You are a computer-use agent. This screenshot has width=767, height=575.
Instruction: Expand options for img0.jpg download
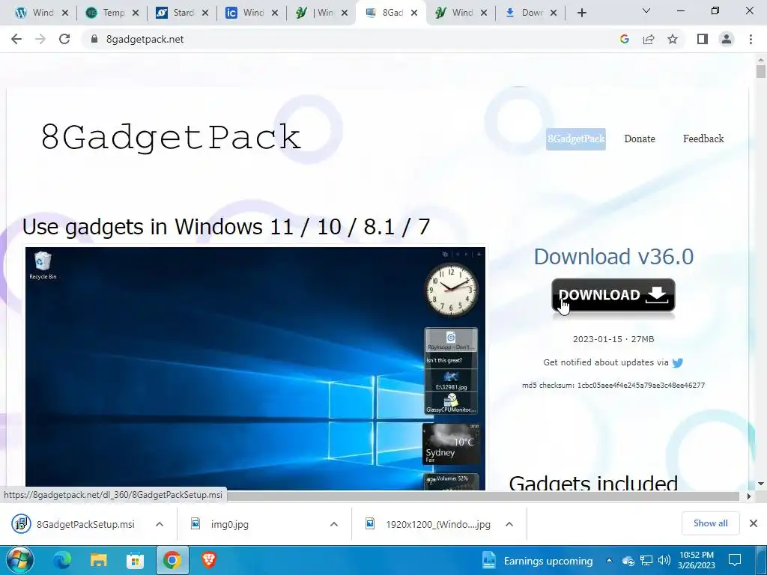click(x=334, y=524)
